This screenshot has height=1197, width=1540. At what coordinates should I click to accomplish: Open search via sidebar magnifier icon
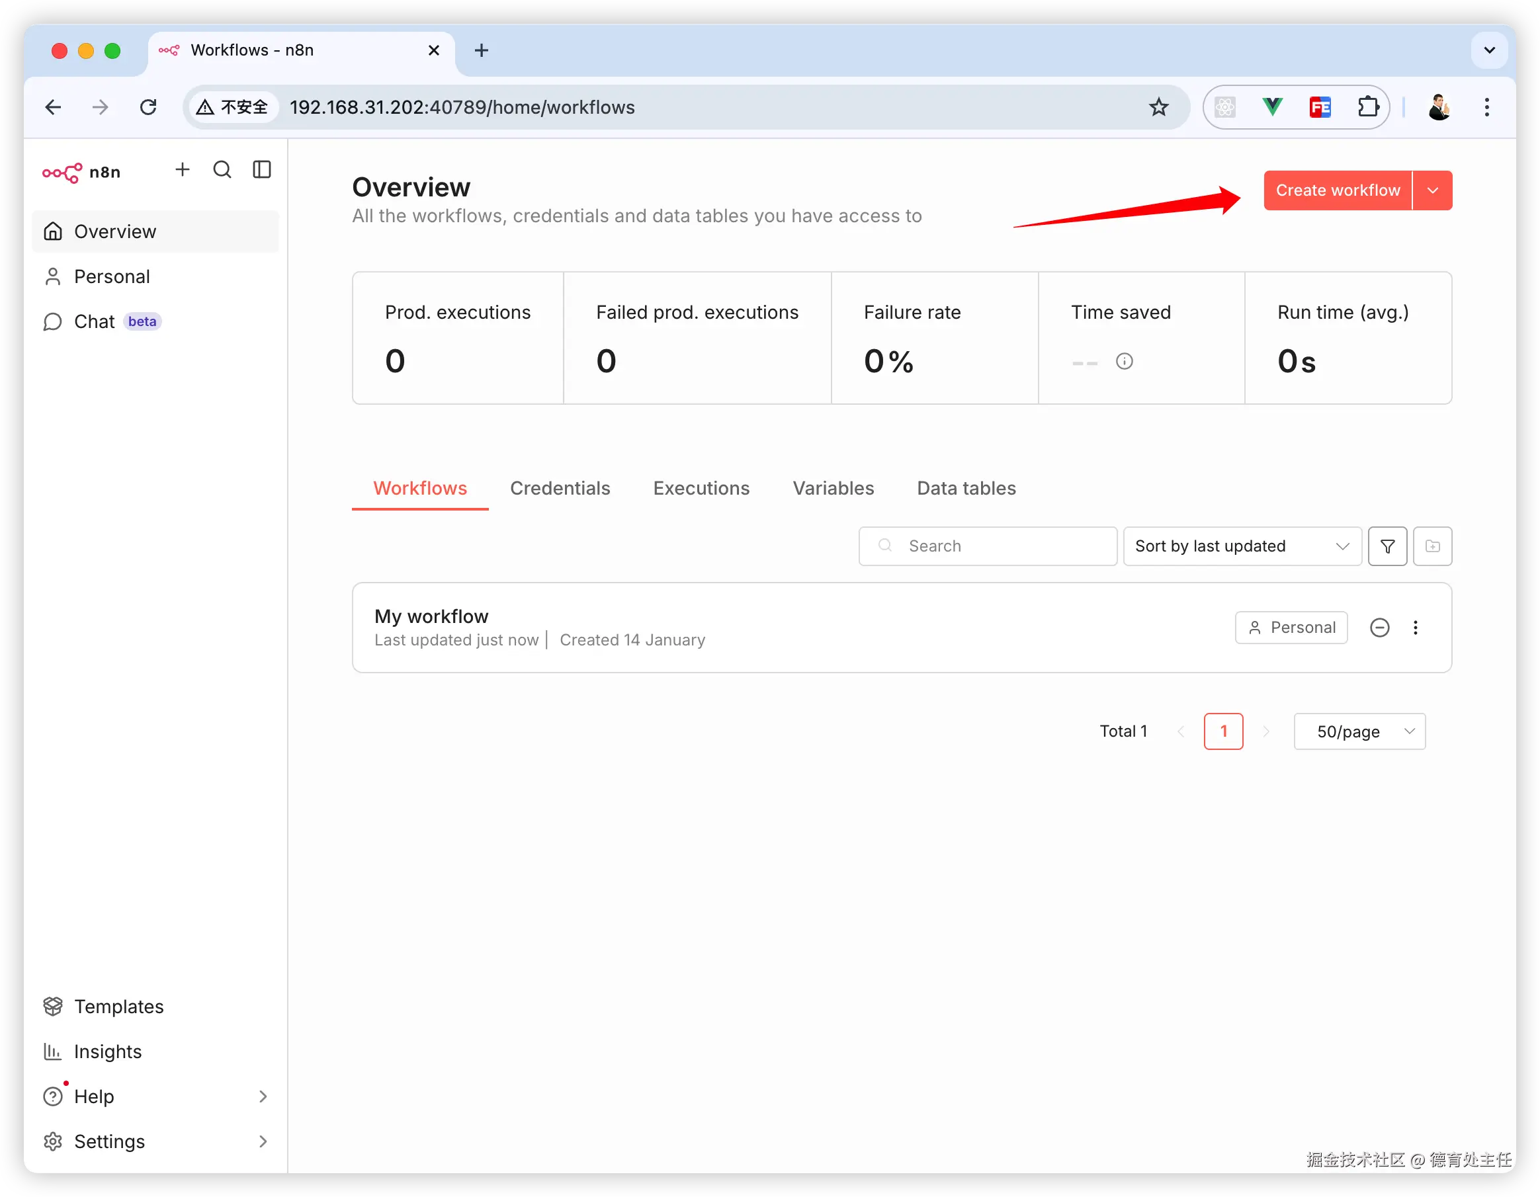(222, 170)
